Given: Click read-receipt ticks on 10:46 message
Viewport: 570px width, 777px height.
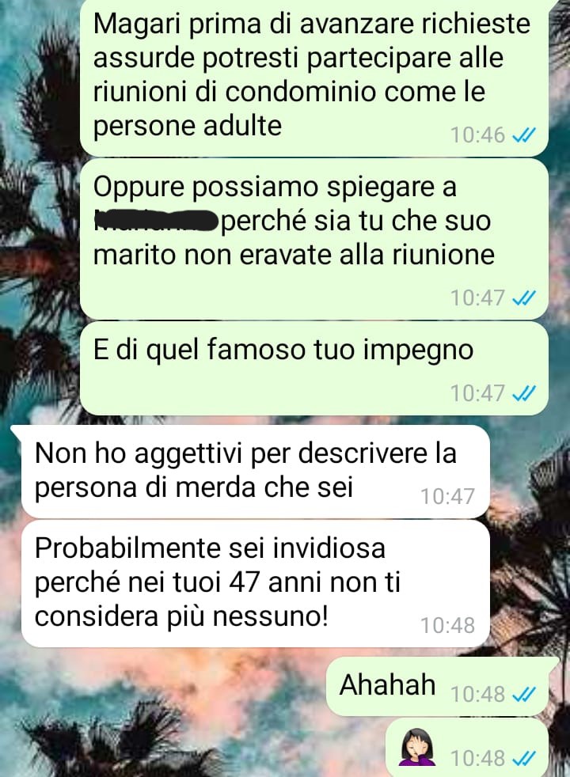Looking at the screenshot, I should [x=523, y=135].
